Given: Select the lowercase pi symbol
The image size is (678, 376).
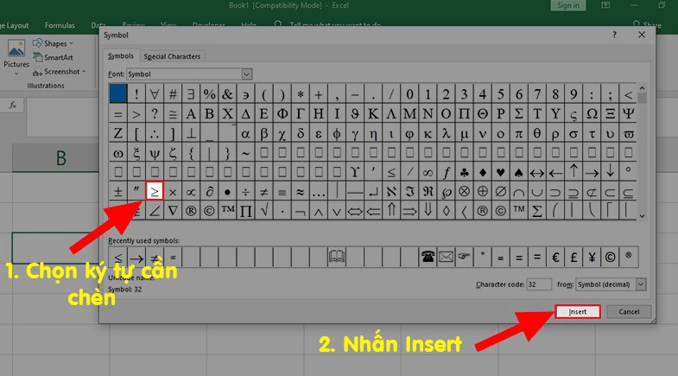Looking at the screenshot, I should pos(519,133).
